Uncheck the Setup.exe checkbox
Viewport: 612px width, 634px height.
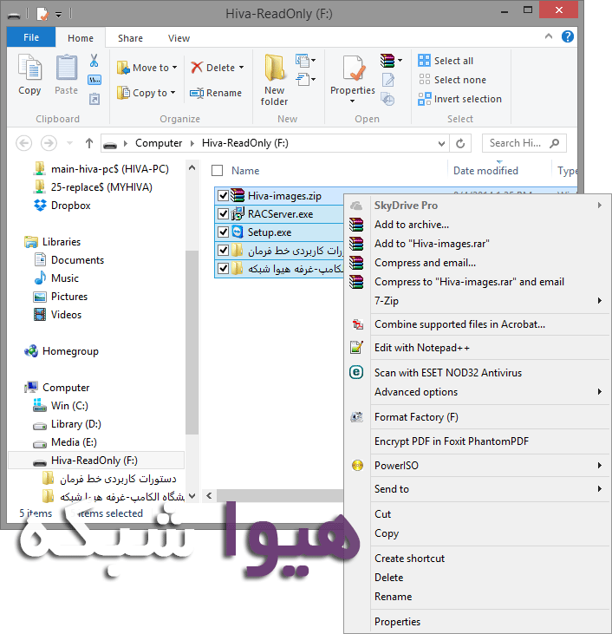point(223,232)
